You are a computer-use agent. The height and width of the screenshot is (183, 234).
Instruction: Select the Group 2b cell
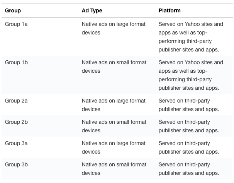(16, 122)
